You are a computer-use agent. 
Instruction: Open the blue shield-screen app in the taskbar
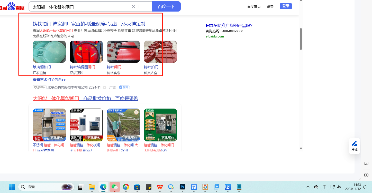click(228, 187)
